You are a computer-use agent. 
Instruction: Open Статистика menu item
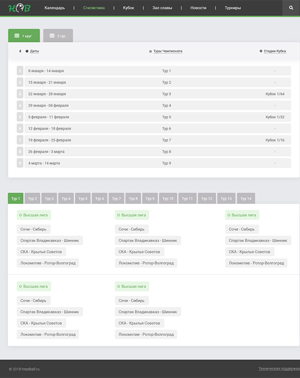(94, 7)
